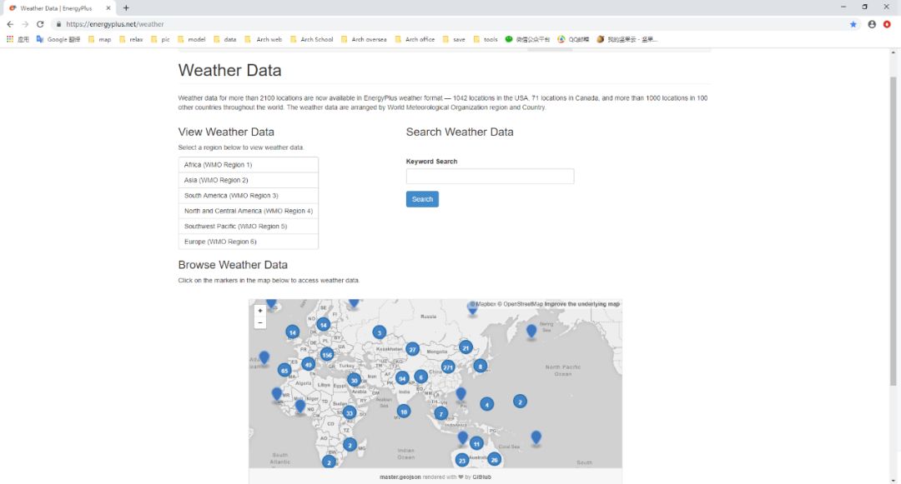The width and height of the screenshot is (901, 484).
Task: Open the Arch oversea bookmarks folder
Action: pos(364,39)
